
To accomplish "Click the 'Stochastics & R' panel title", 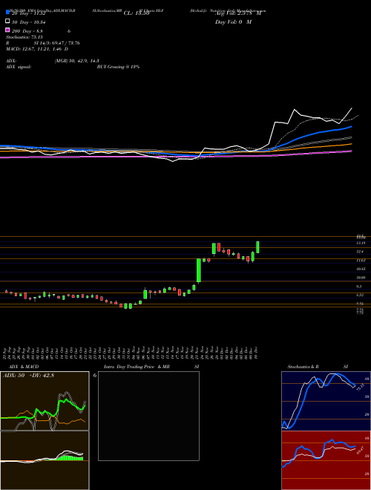I will tap(303, 367).
